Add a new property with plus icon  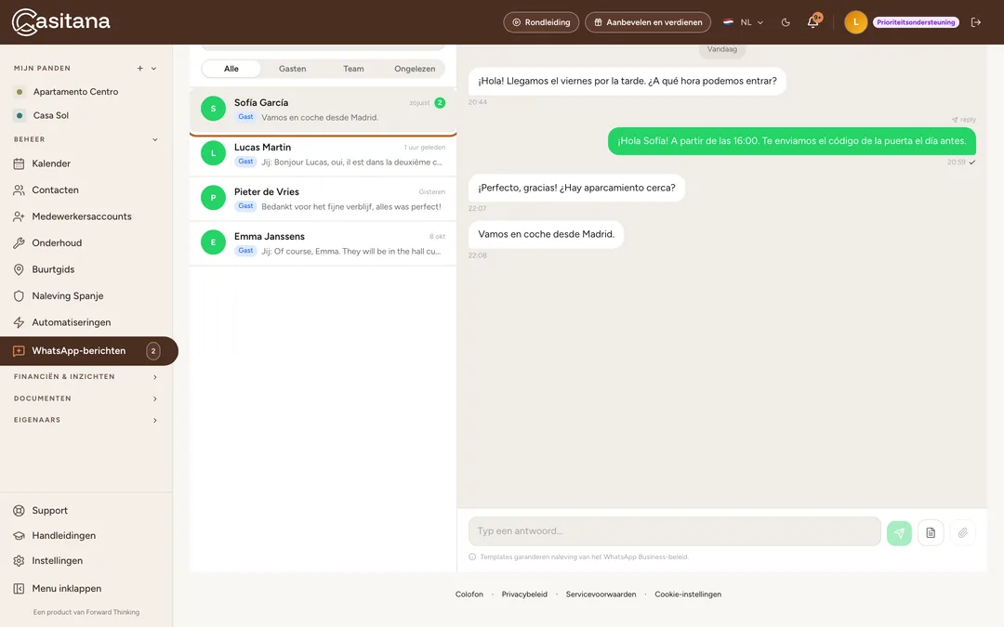(x=140, y=69)
